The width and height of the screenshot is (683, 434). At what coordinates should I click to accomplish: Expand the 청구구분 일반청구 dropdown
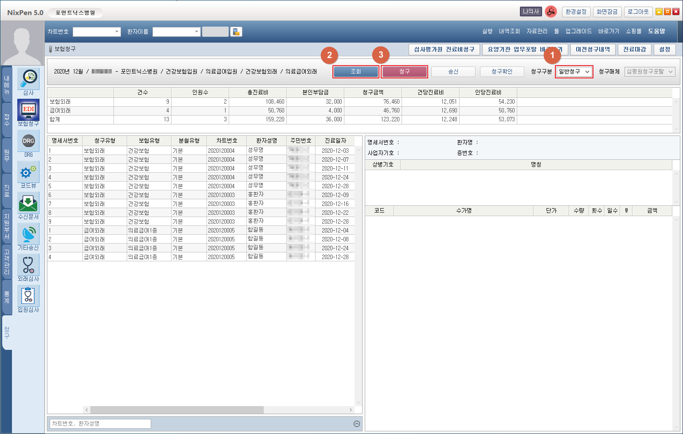pos(574,72)
